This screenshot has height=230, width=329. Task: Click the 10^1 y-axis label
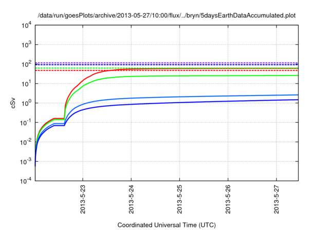[x=27, y=84]
